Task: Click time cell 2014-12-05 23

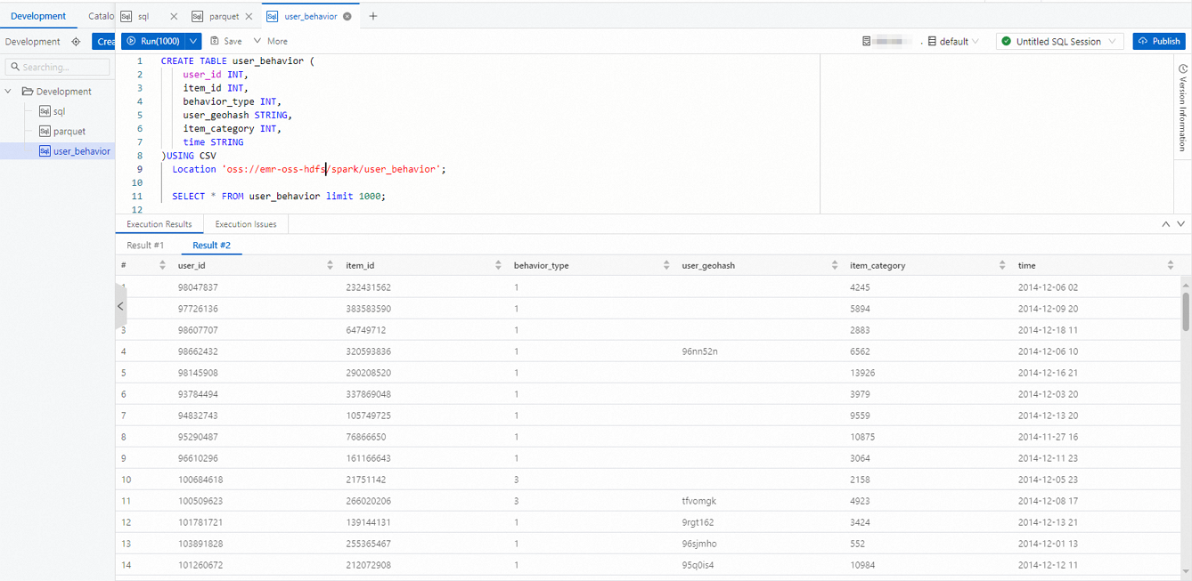Action: tap(1048, 480)
